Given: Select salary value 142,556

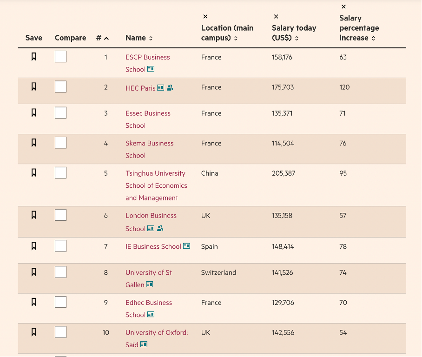Looking at the screenshot, I should (x=283, y=332).
